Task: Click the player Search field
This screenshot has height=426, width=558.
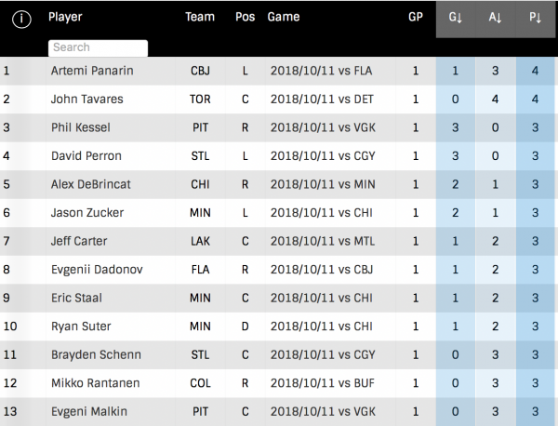Action: [98, 47]
